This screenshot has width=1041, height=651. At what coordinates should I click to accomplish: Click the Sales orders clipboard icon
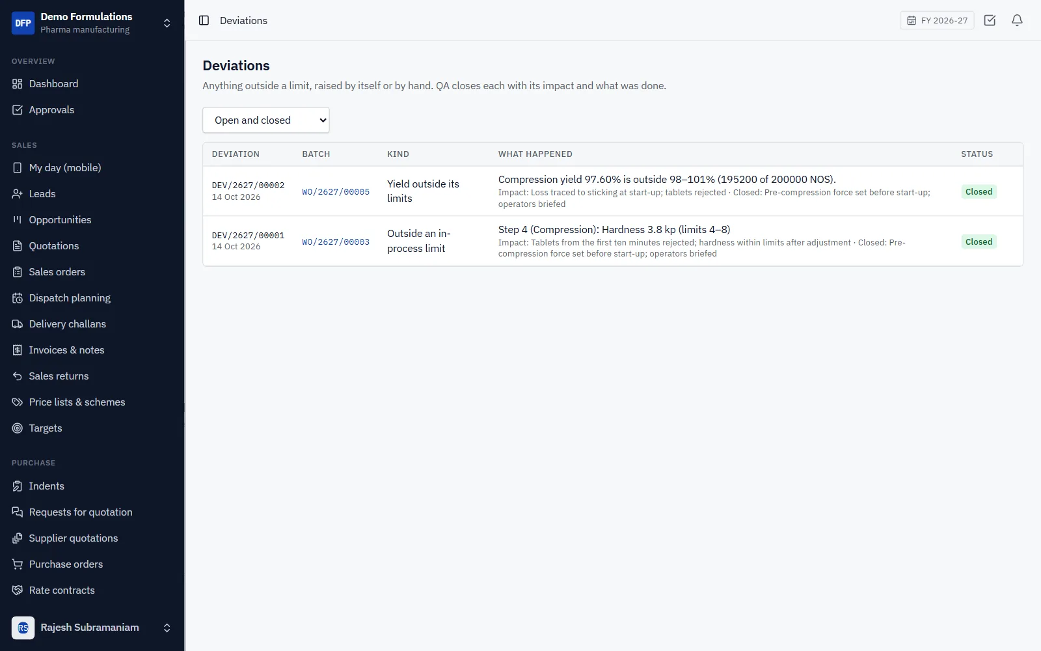(18, 272)
